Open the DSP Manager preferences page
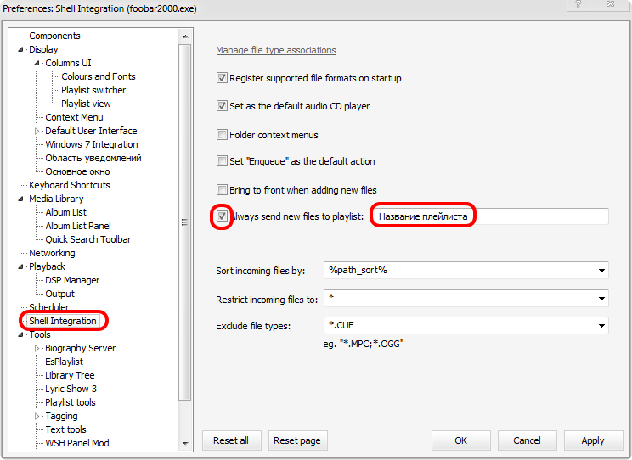Image resolution: width=632 pixels, height=460 pixels. [72, 280]
